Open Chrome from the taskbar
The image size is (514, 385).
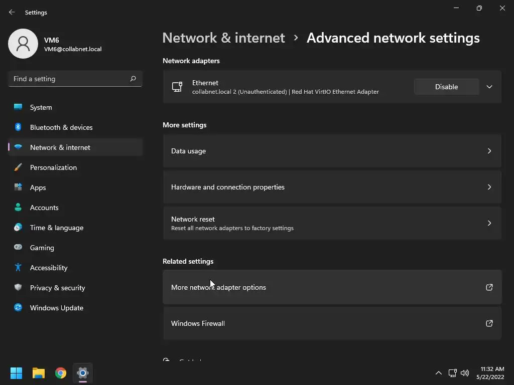61,373
